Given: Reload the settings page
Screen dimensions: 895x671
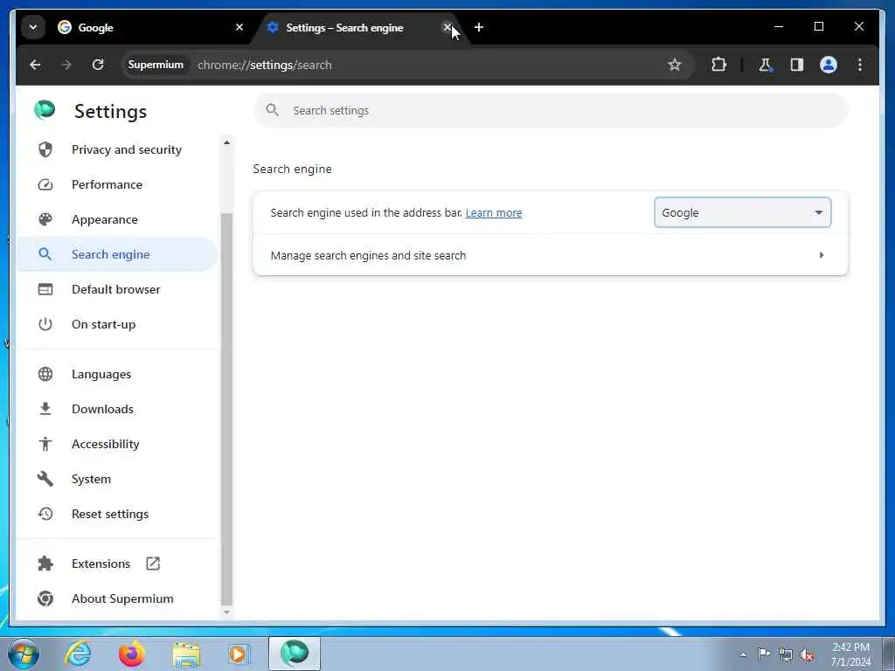Looking at the screenshot, I should click(x=98, y=65).
